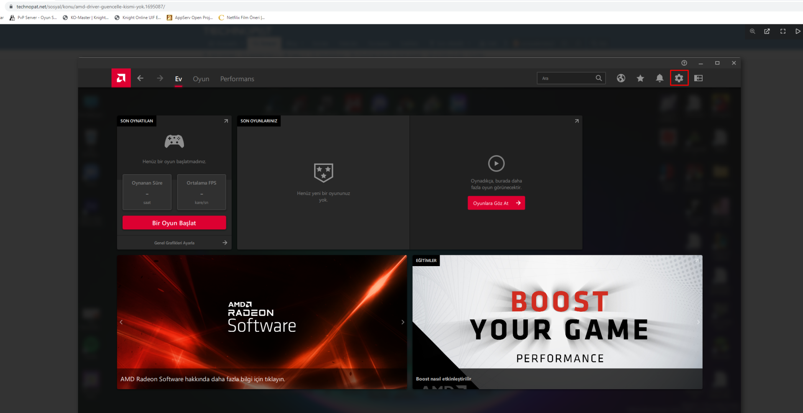Screen dimensions: 803x413
Task: Show the next slide on the Radeon Software banner
Action: (x=403, y=322)
